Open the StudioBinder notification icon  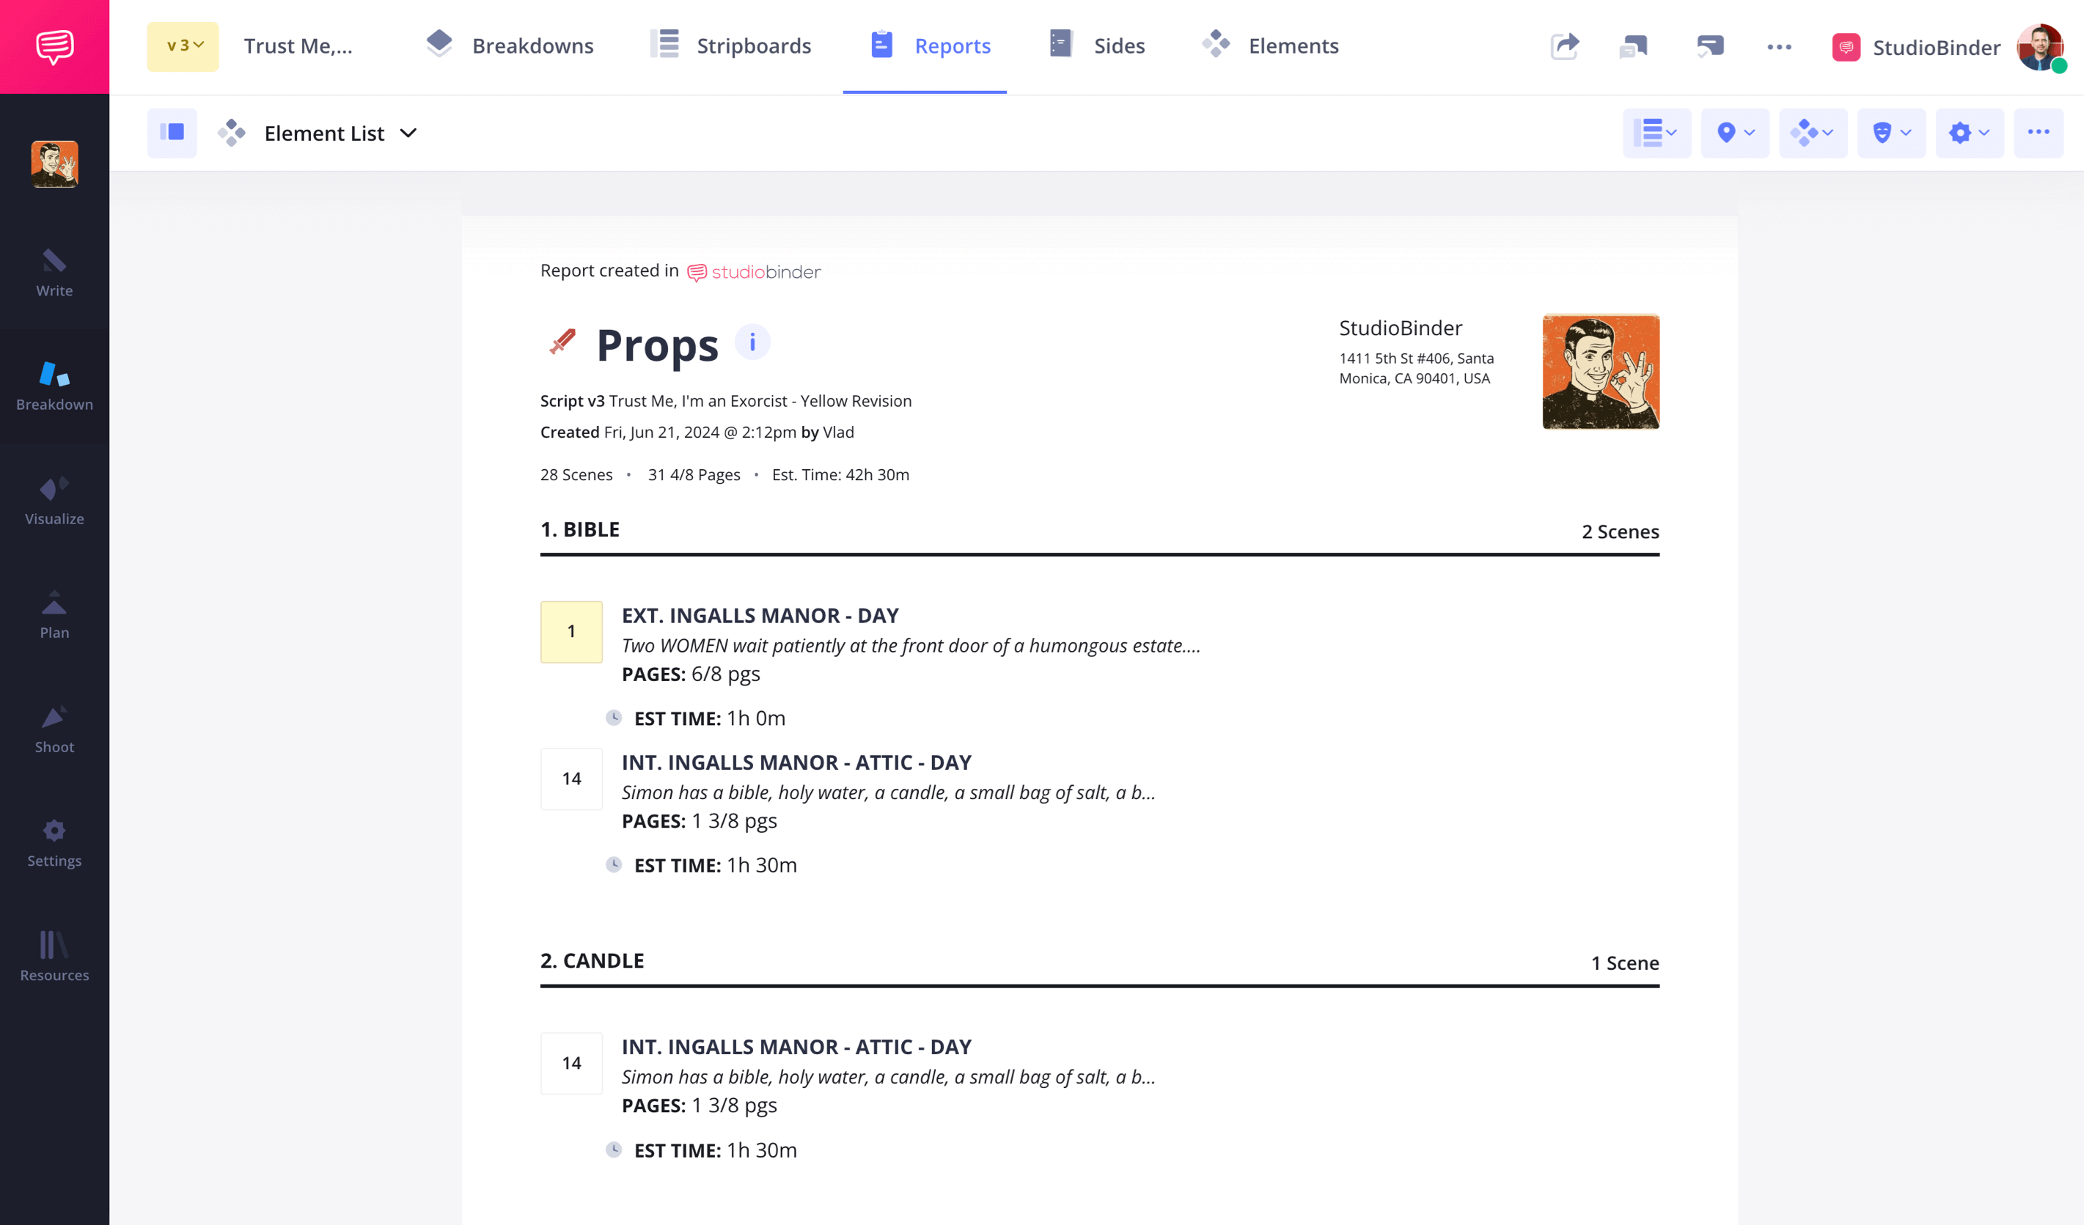tap(1849, 47)
